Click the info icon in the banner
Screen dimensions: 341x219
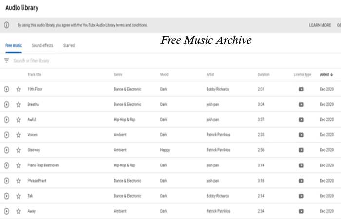click(x=6, y=25)
